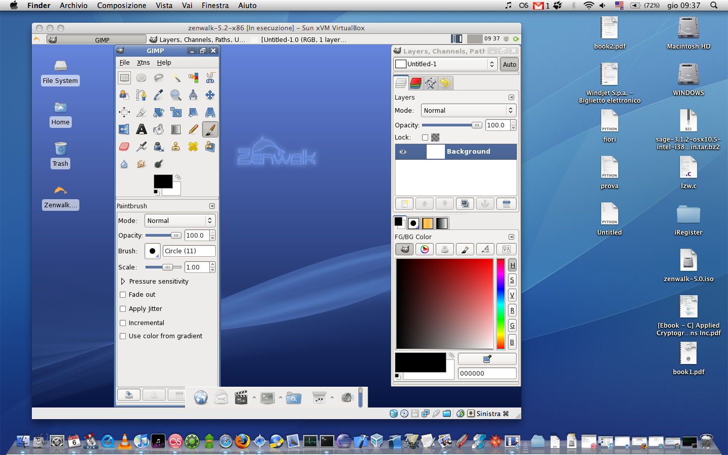Choose the Eraser tool
The width and height of the screenshot is (728, 455).
(x=124, y=147)
